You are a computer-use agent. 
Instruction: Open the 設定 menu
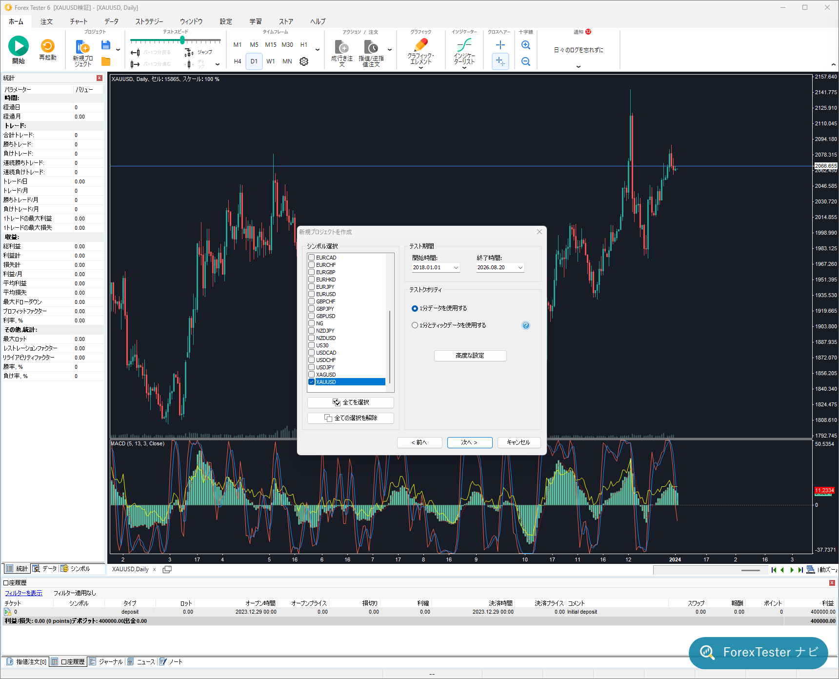pos(226,21)
